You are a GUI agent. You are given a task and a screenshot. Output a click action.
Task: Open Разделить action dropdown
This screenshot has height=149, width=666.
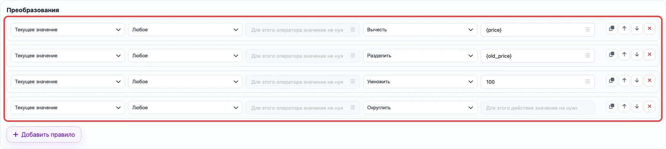(420, 56)
